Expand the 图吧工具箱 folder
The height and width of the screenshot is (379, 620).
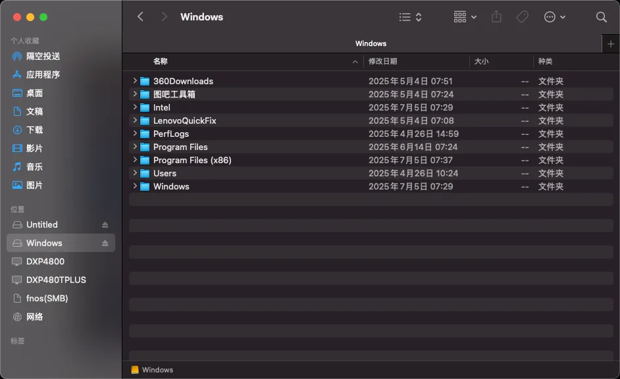(x=135, y=93)
